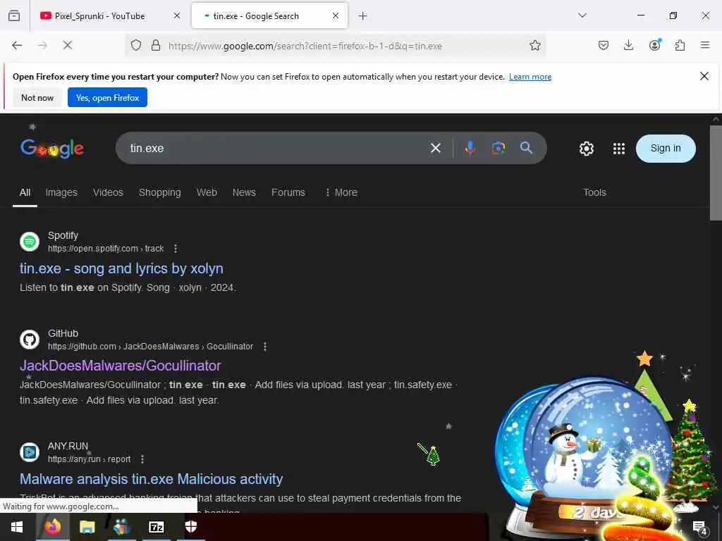Go back to the previous page
Viewport: 722px width, 541px height.
[17, 45]
